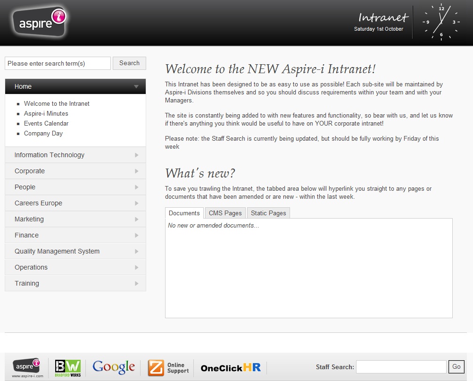Open the People menu item

tap(75, 187)
